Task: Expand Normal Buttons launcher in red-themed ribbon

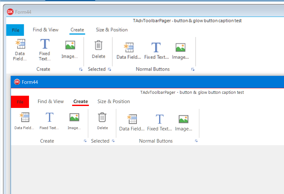Action: click(x=196, y=141)
